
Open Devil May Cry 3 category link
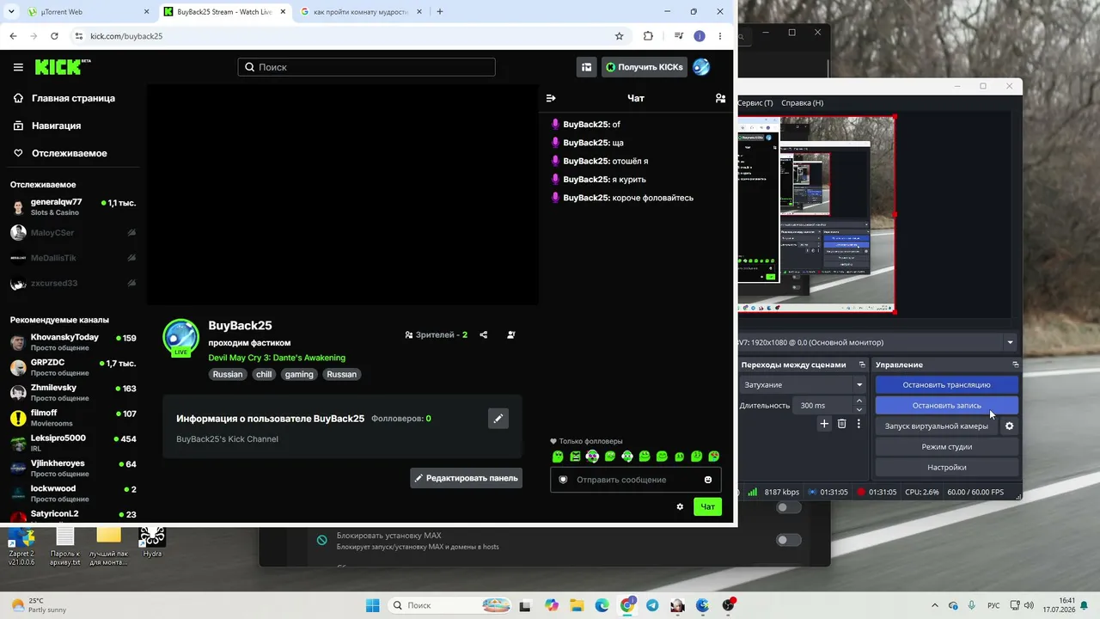tap(277, 358)
